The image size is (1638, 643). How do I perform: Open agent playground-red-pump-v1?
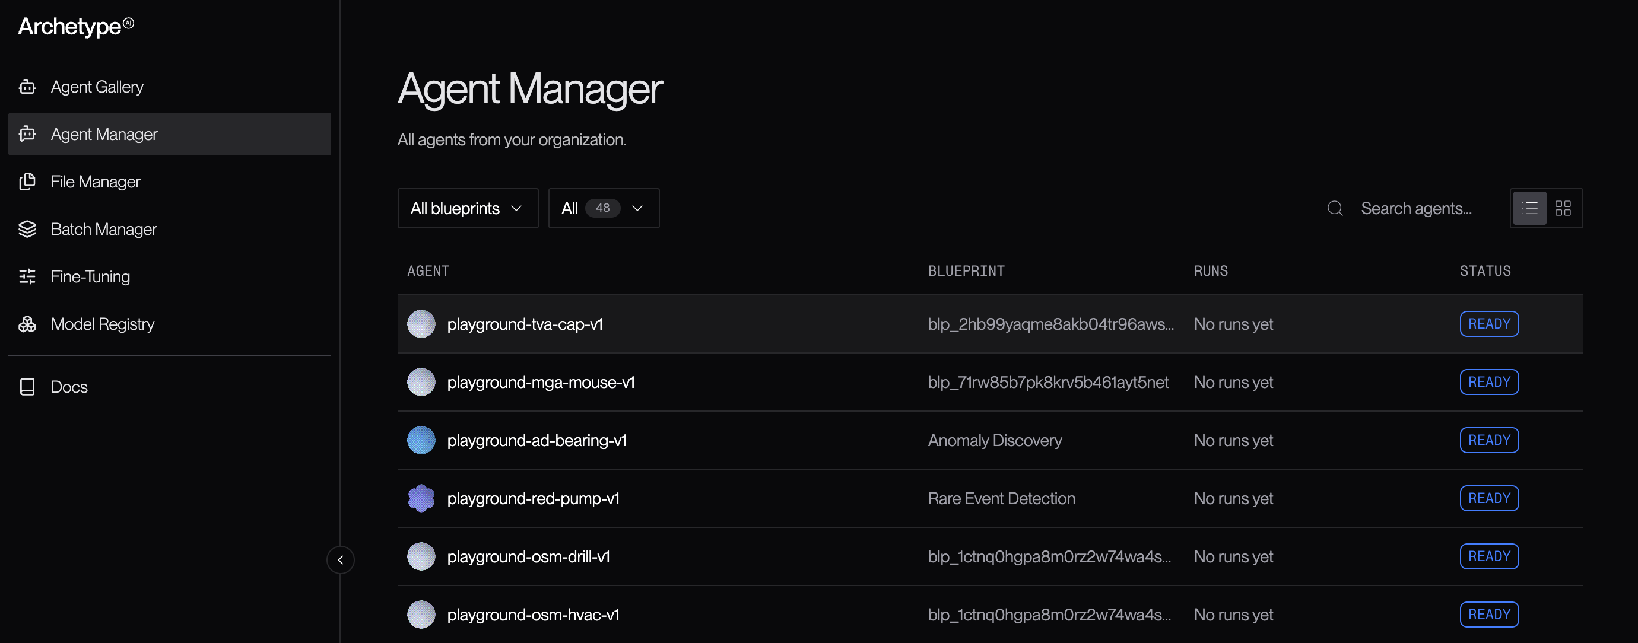[533, 498]
